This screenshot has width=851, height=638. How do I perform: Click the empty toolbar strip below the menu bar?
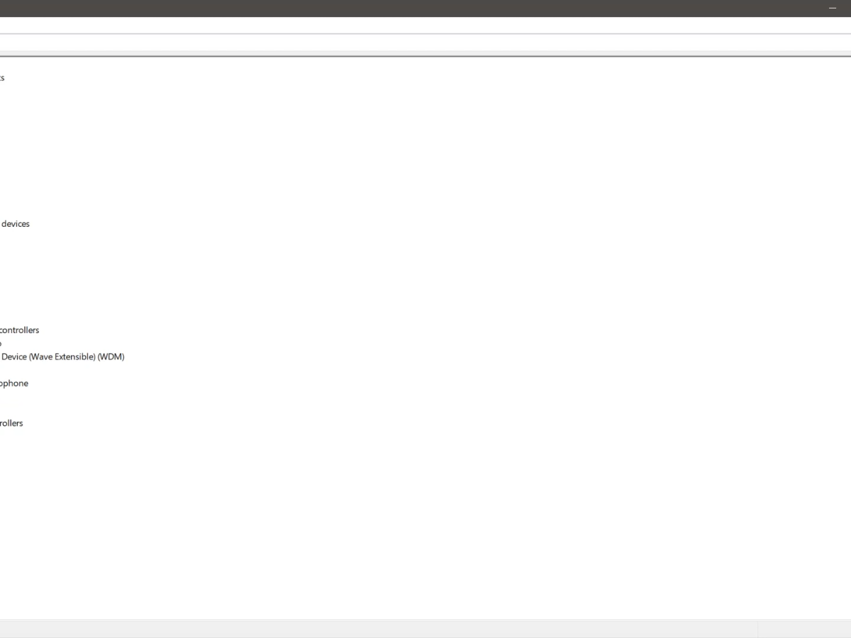425,43
